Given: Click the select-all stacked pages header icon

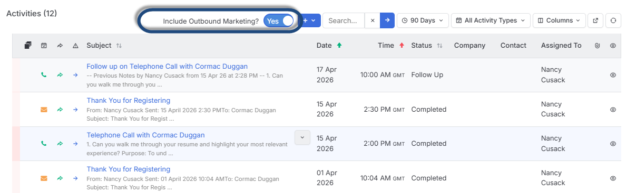Looking at the screenshot, I should [x=28, y=46].
